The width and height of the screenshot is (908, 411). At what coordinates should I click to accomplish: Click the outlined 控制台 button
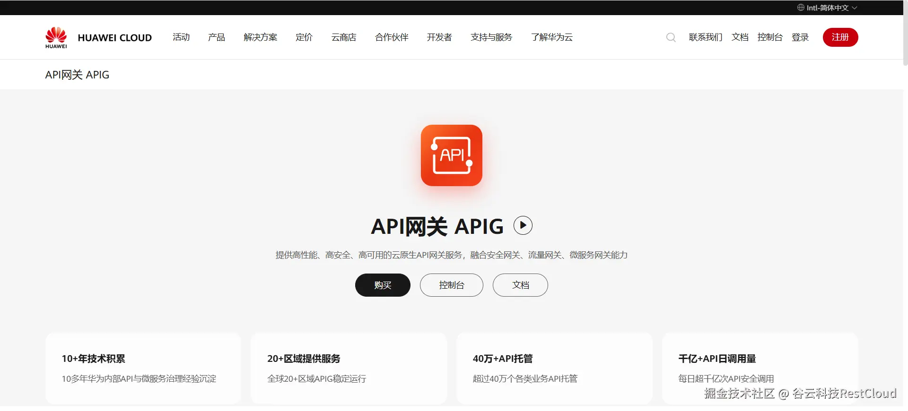[x=452, y=285]
